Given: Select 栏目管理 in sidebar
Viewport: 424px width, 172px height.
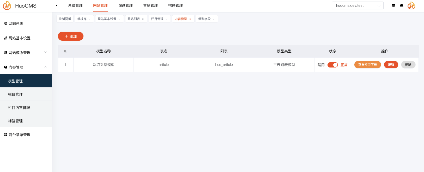Looking at the screenshot, I should point(26,94).
